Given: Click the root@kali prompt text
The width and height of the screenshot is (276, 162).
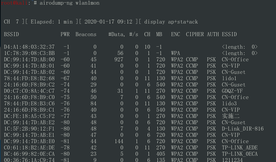Looking at the screenshot, I should click(14, 3).
